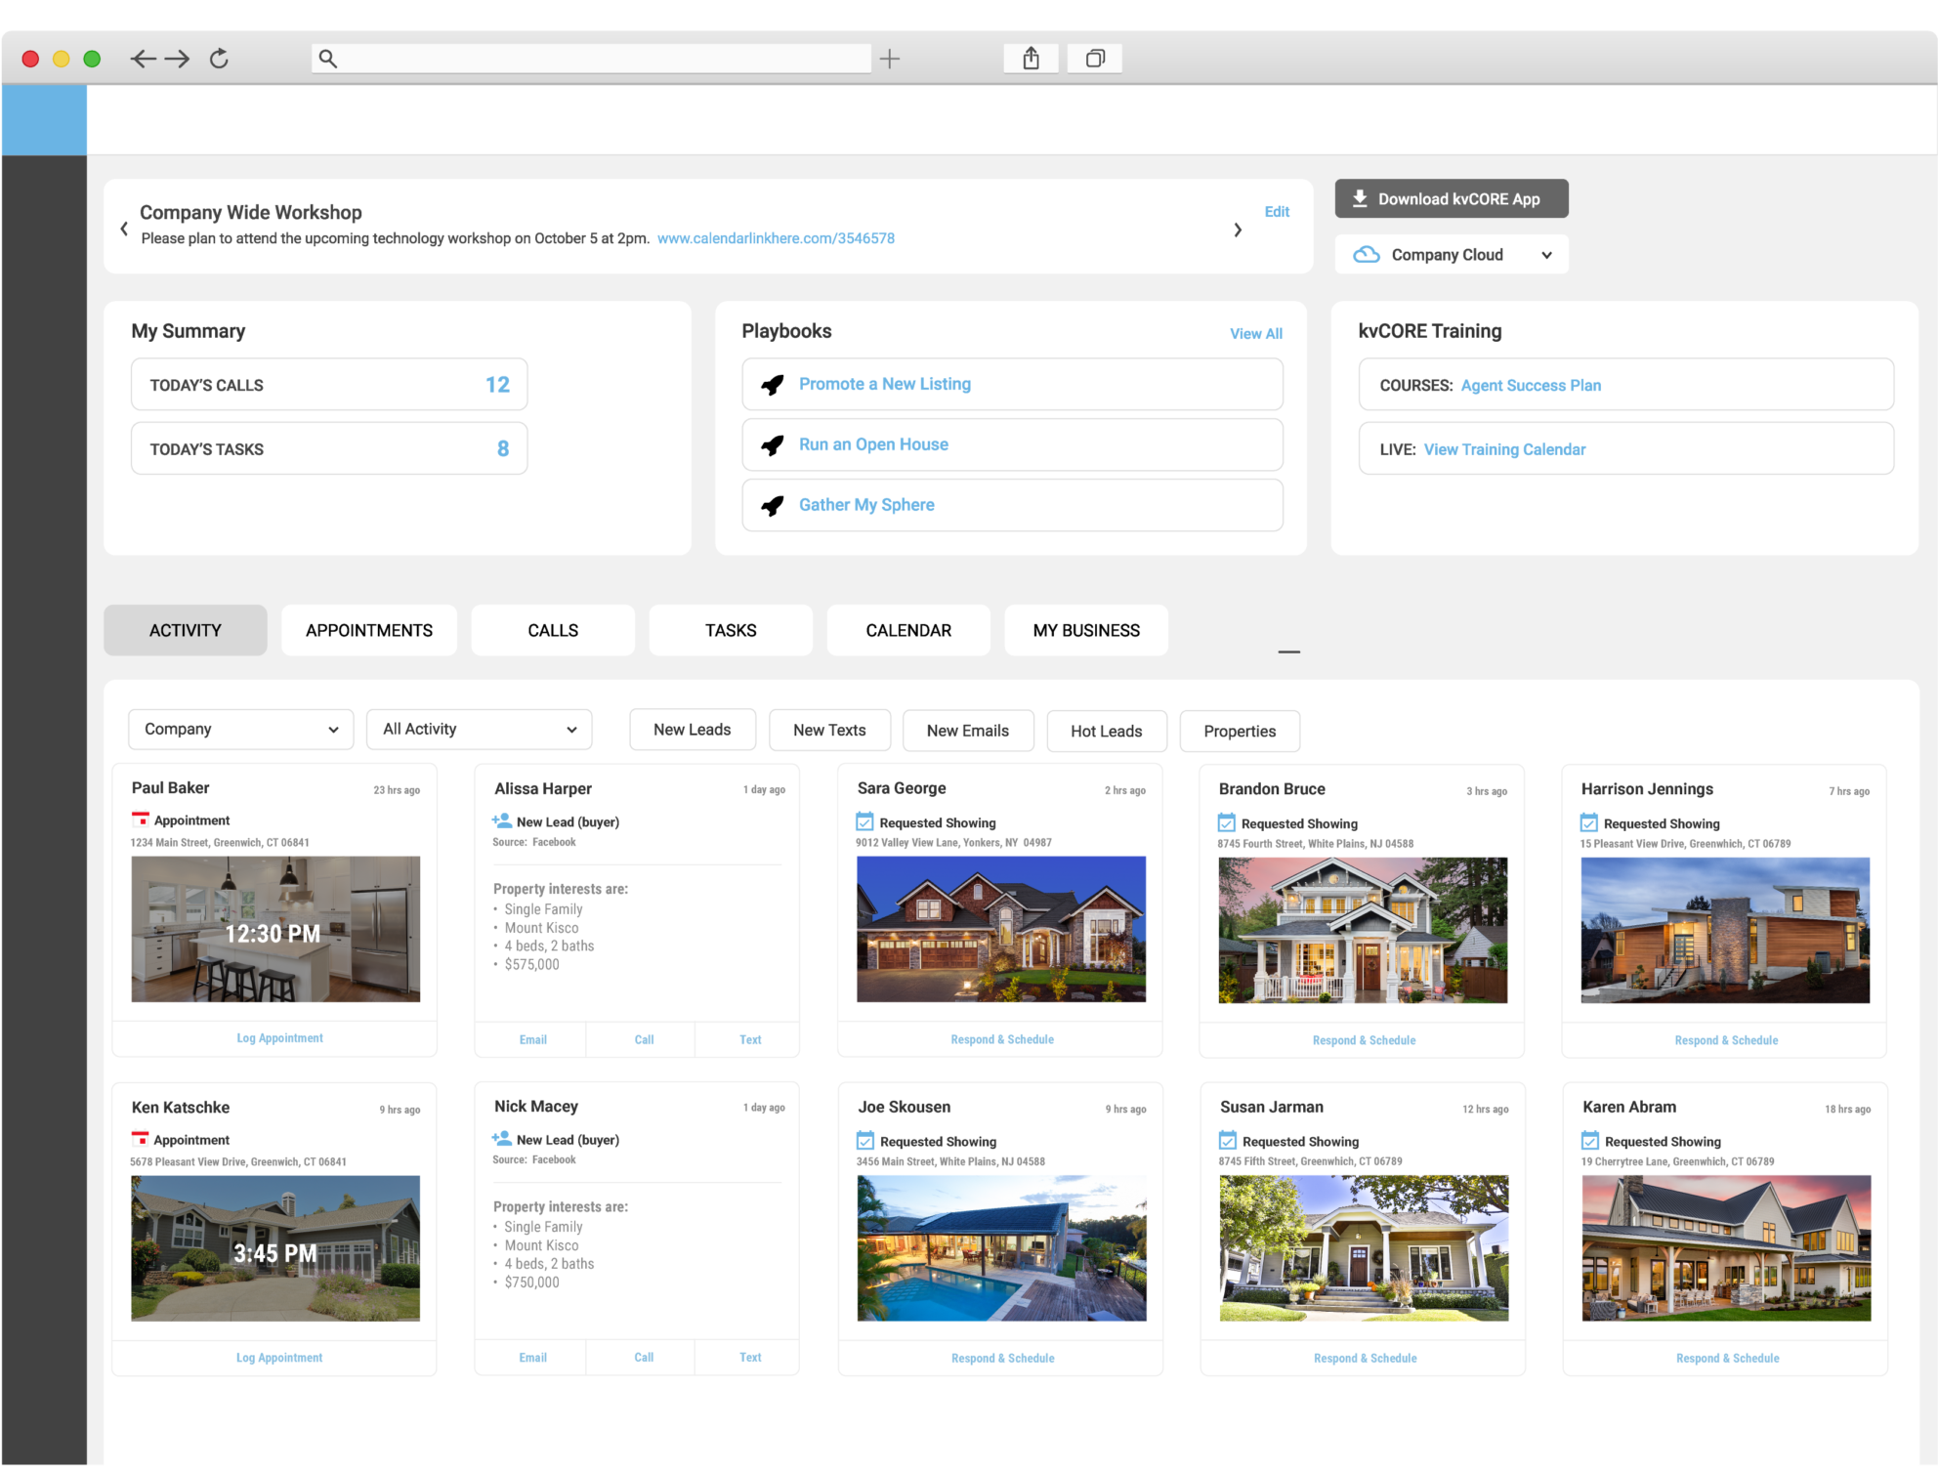Toggle the Hot Leads filter
Screen dimensions: 1938x1472
point(1107,731)
